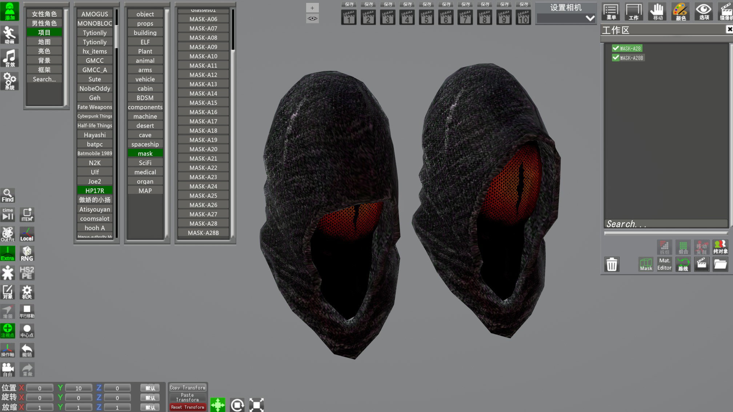
Task: Select MASK-A15 from the list
Action: [x=203, y=103]
